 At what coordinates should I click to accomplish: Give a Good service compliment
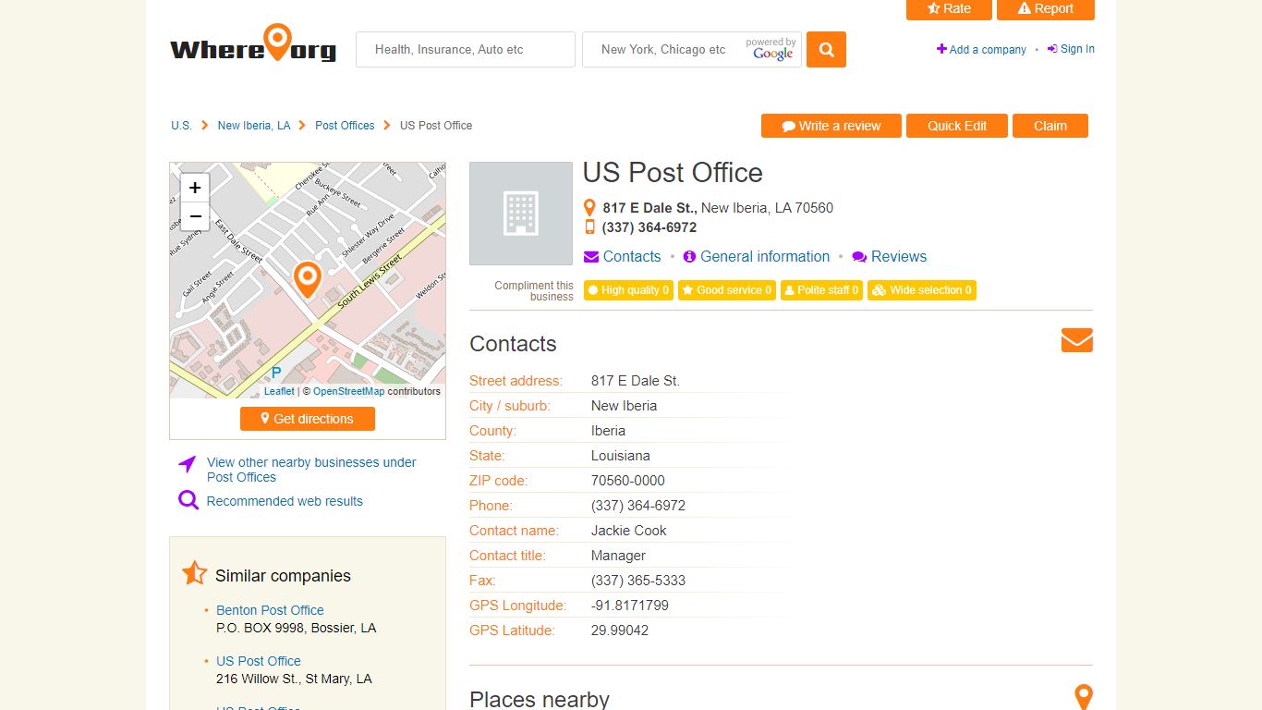click(727, 290)
